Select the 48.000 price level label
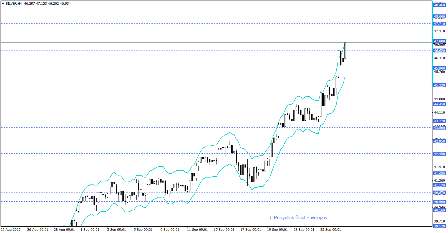Image resolution: width=448 pixels, height=233 pixels. coord(439,17)
